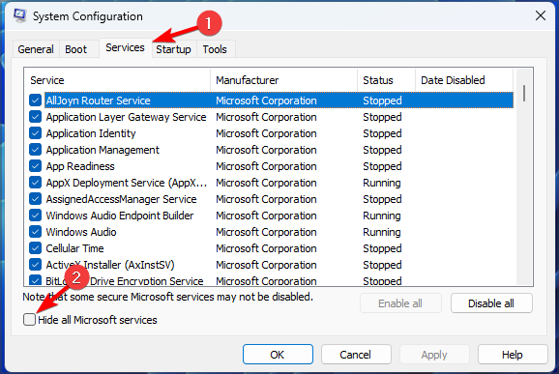Confirm with the OK button
The height and width of the screenshot is (374, 559).
(278, 355)
